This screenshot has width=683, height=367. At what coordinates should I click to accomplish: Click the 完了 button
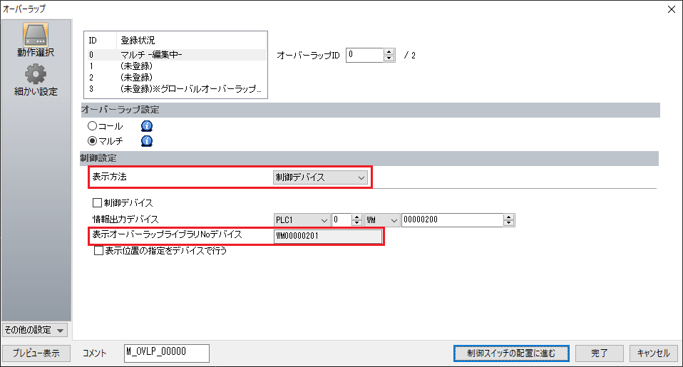click(599, 353)
